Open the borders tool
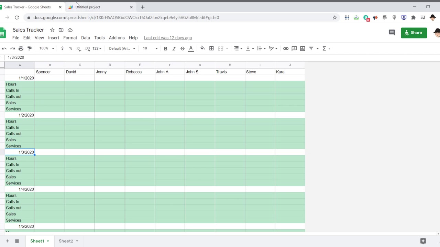Image resolution: width=440 pixels, height=247 pixels. pyautogui.click(x=211, y=48)
